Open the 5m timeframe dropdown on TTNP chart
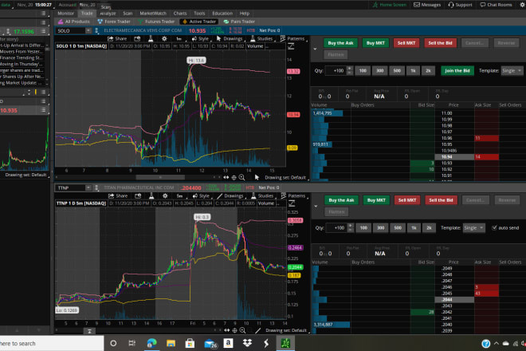 point(180,196)
